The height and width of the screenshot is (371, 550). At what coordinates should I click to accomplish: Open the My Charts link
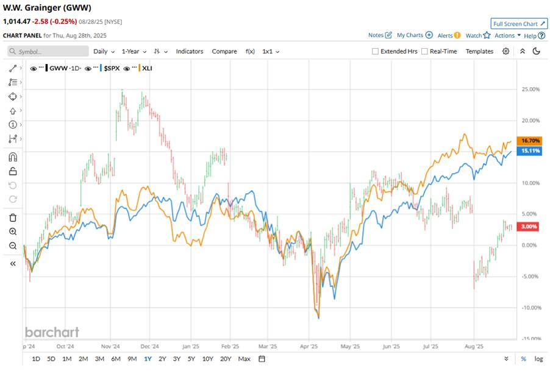click(x=410, y=35)
